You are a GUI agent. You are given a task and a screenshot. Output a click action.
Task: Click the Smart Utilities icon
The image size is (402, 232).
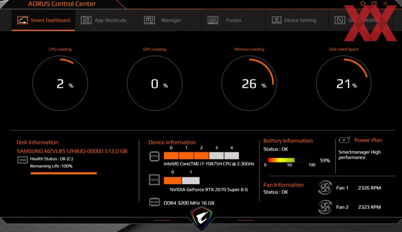click(x=340, y=20)
